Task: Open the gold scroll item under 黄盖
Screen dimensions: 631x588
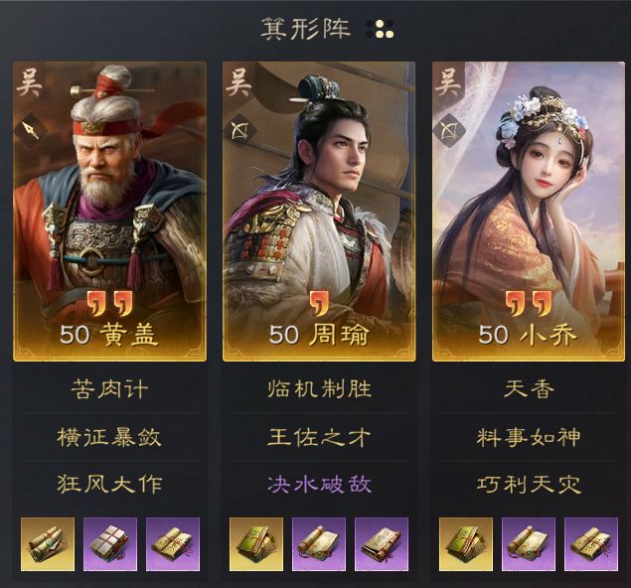Action: click(x=48, y=544)
